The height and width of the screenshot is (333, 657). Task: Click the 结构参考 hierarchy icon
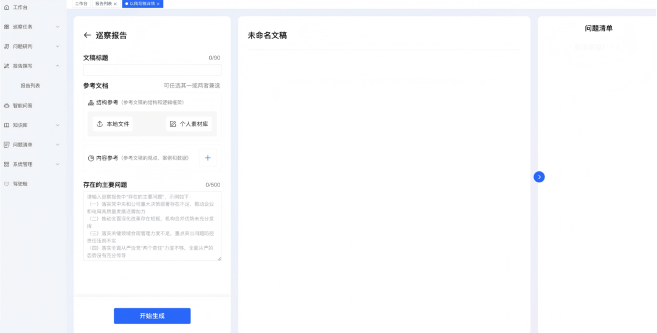tap(91, 103)
